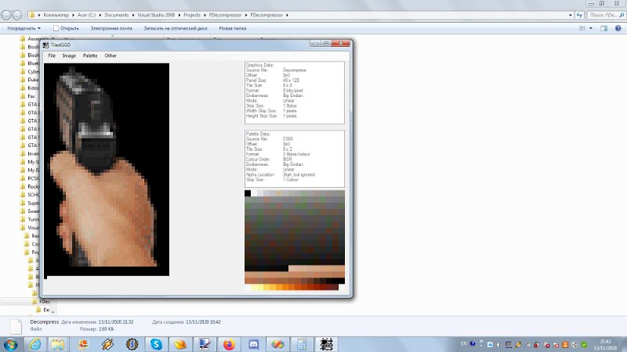Click the folder icon in the address bar

tap(31, 15)
